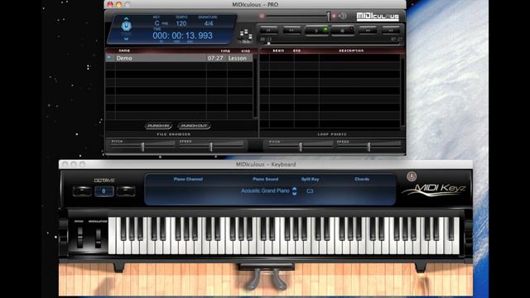Click the pitch bend wheel
The width and height of the screenshot is (530, 298).
(79, 238)
